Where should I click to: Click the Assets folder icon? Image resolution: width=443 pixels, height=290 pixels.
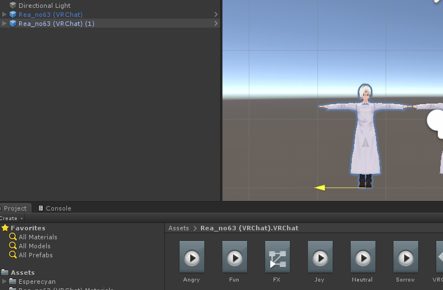pyautogui.click(x=5, y=273)
